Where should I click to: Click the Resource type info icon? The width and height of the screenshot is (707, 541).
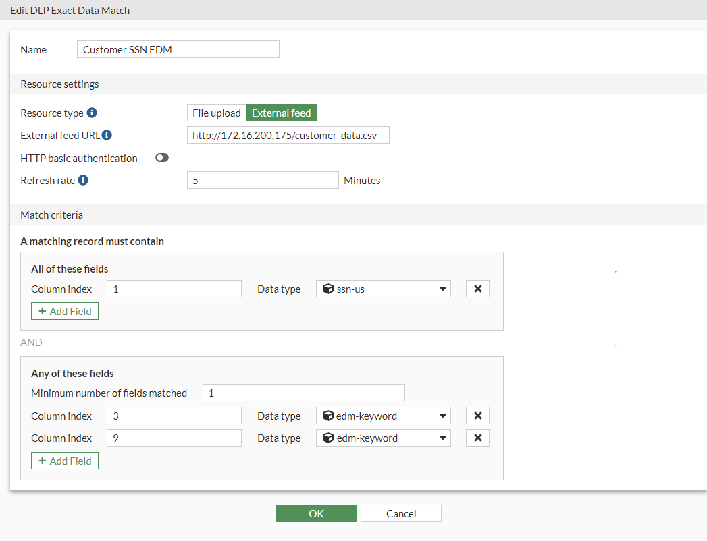tap(93, 113)
